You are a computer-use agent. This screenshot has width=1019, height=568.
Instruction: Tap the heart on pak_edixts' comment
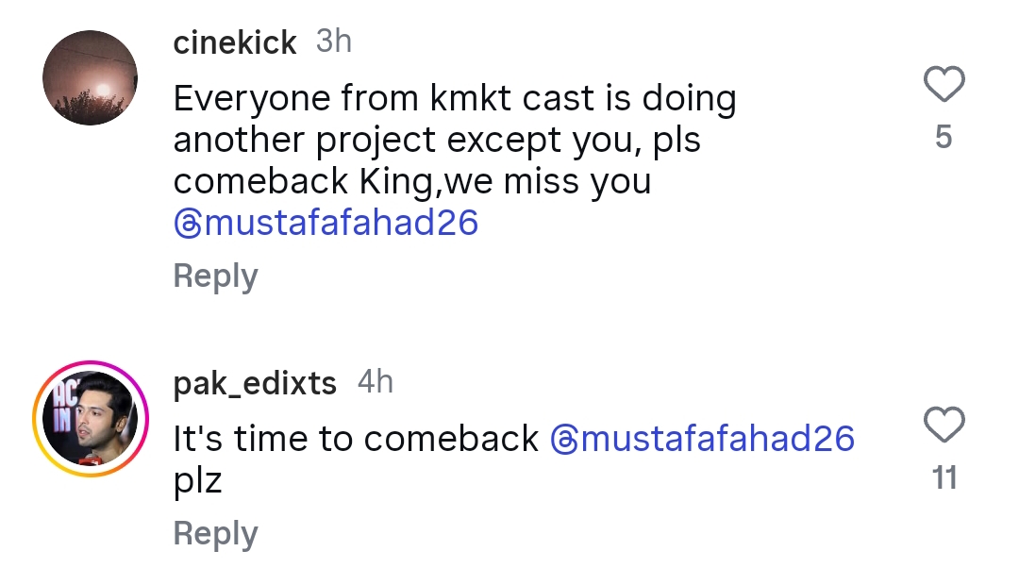[x=944, y=426]
